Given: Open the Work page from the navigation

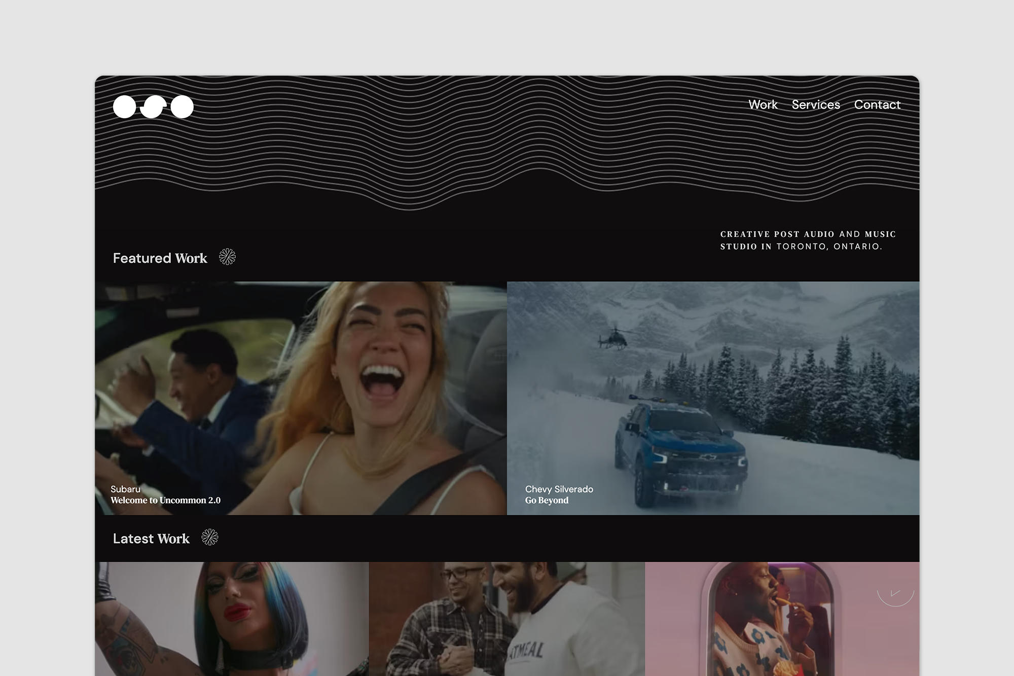Looking at the screenshot, I should click(x=763, y=105).
